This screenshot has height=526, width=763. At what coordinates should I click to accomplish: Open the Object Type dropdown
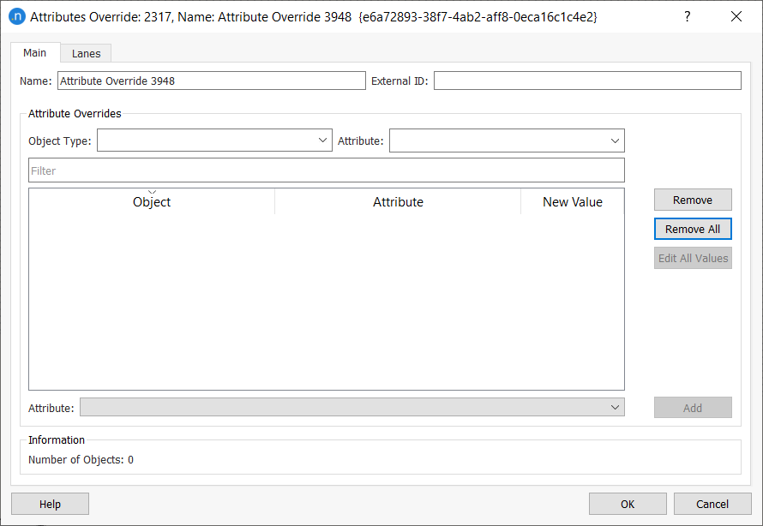tap(214, 140)
